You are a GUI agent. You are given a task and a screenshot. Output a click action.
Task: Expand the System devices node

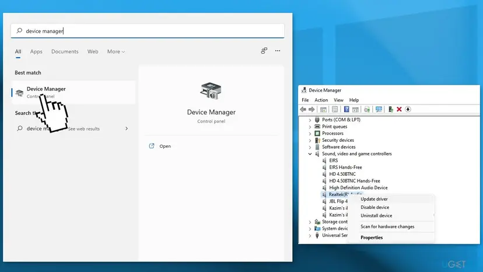pyautogui.click(x=310, y=229)
